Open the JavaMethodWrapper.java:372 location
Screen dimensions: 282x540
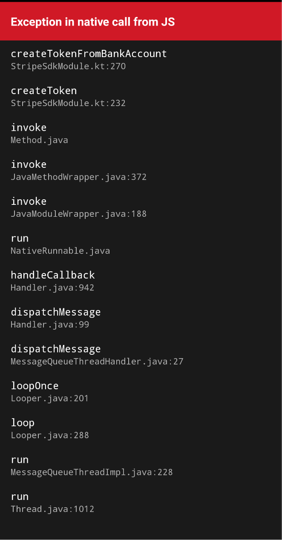pyautogui.click(x=78, y=177)
